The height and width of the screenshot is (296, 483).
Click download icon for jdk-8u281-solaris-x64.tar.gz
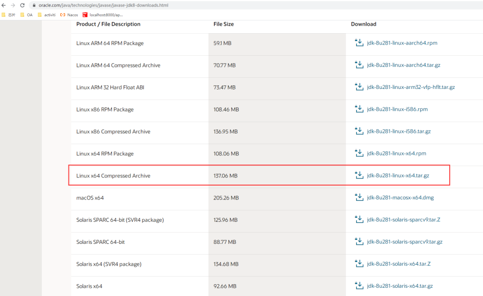[359, 286]
